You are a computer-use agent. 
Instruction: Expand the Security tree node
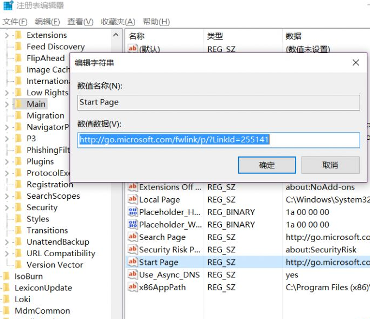[7, 207]
